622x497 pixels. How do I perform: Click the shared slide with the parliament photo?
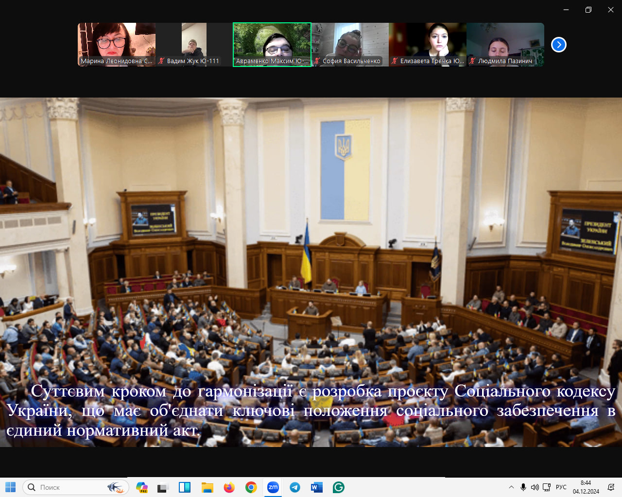coord(311,272)
